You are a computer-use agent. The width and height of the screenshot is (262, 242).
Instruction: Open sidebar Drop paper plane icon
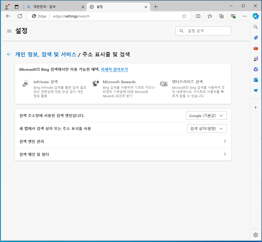coord(255,90)
